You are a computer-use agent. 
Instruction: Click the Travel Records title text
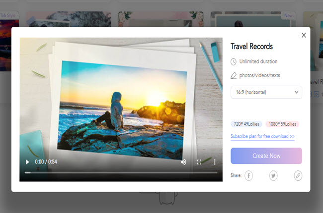tap(251, 47)
